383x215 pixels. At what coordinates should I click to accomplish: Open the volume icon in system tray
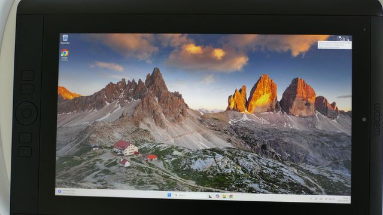point(330,199)
